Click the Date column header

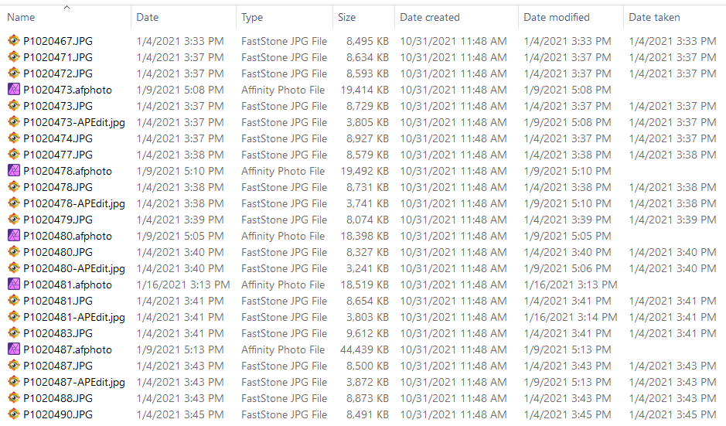147,18
